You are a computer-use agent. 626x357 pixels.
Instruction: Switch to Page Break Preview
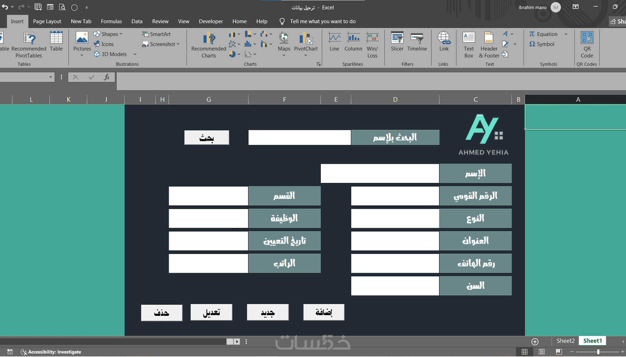coord(559,352)
